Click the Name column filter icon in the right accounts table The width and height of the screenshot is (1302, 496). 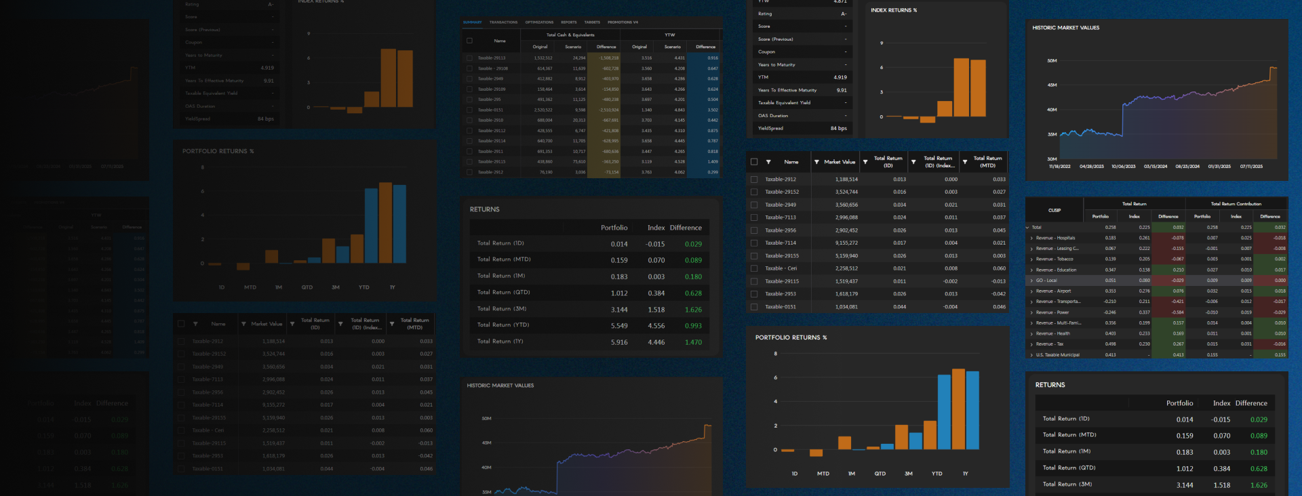coord(768,162)
